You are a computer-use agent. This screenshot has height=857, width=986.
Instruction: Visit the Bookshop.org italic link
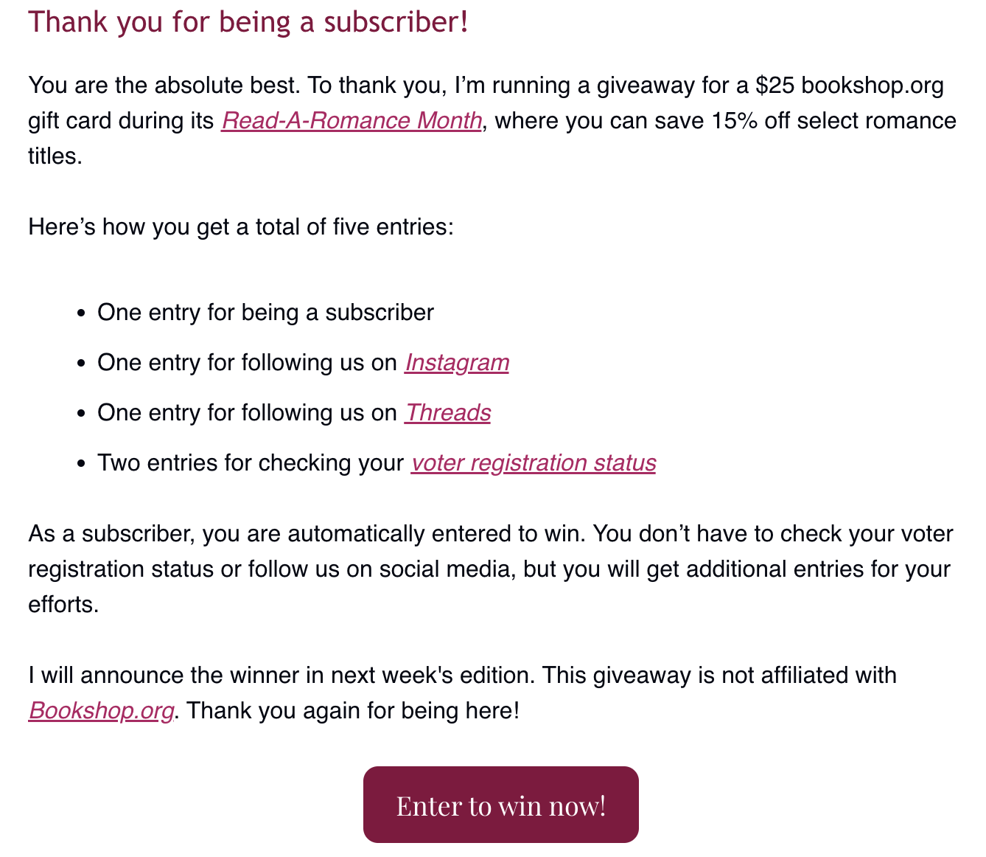[101, 710]
